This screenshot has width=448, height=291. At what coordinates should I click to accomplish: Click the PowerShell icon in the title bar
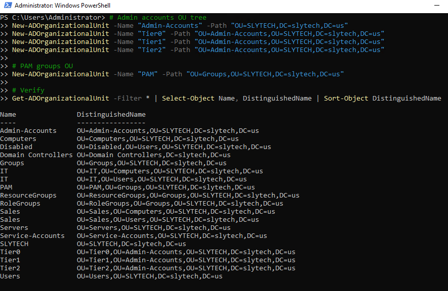(7, 7)
